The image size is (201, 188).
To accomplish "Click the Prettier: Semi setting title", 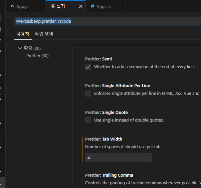I will 98,59.
